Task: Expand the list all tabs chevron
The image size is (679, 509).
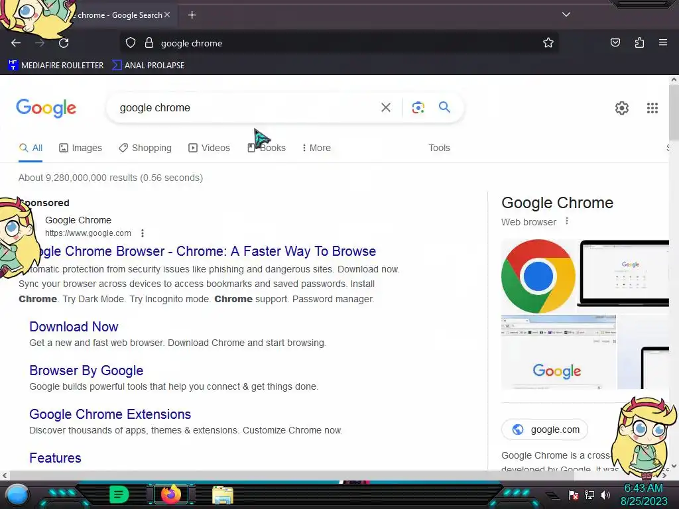Action: pyautogui.click(x=566, y=15)
